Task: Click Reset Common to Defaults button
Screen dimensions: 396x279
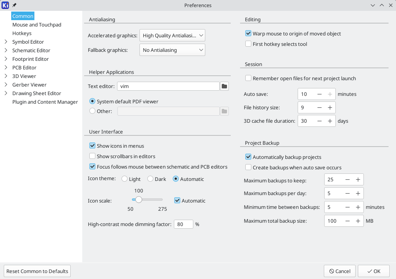Action: coord(37,271)
